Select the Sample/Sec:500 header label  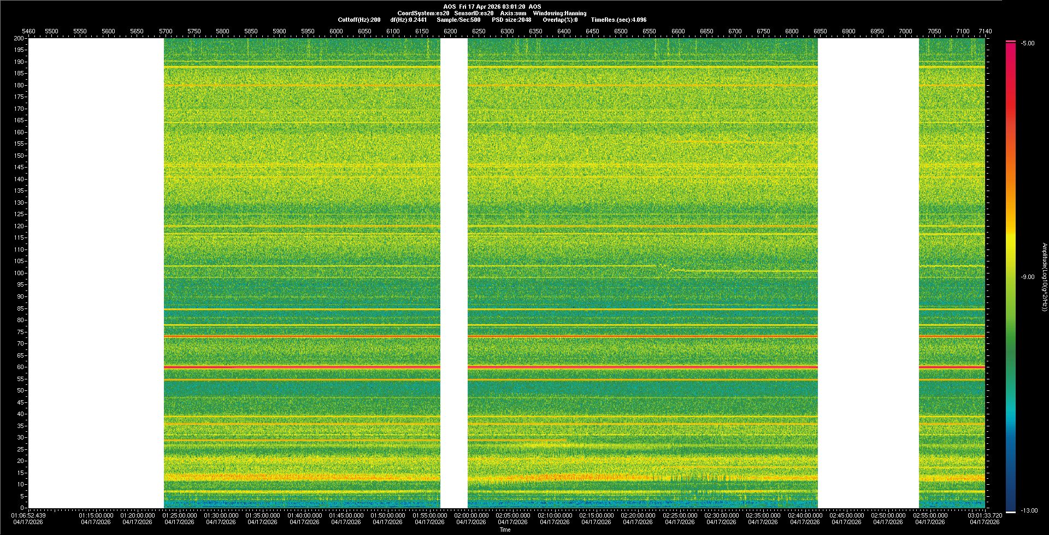(458, 20)
